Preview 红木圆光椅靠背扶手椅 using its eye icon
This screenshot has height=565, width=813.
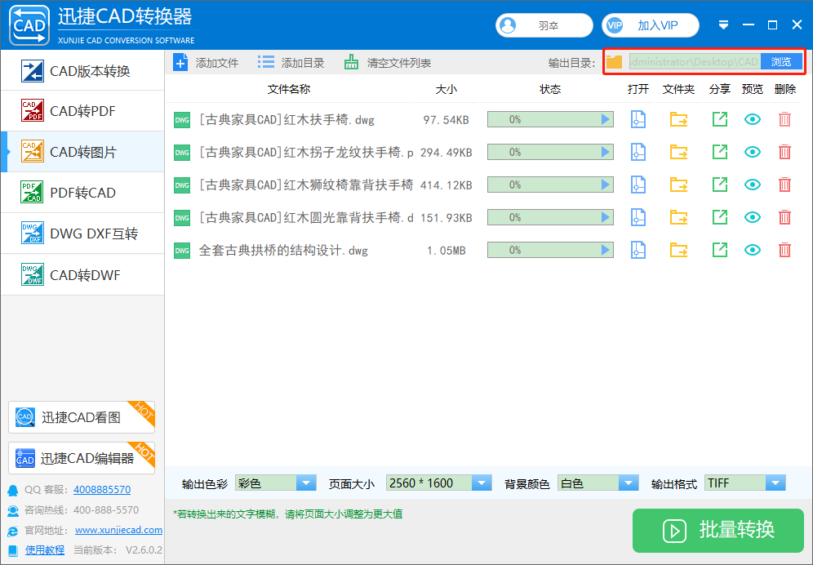point(752,217)
